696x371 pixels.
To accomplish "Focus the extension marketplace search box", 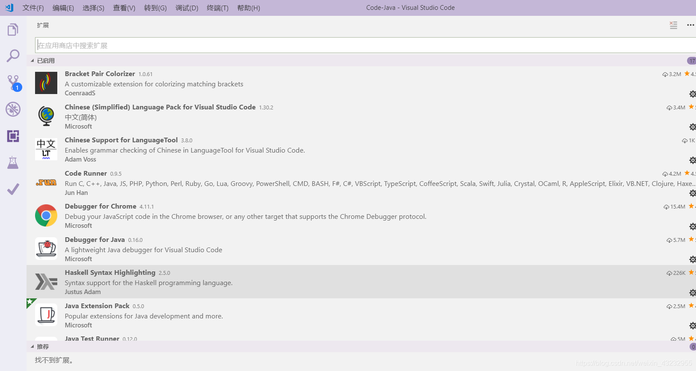I will (x=366, y=45).
